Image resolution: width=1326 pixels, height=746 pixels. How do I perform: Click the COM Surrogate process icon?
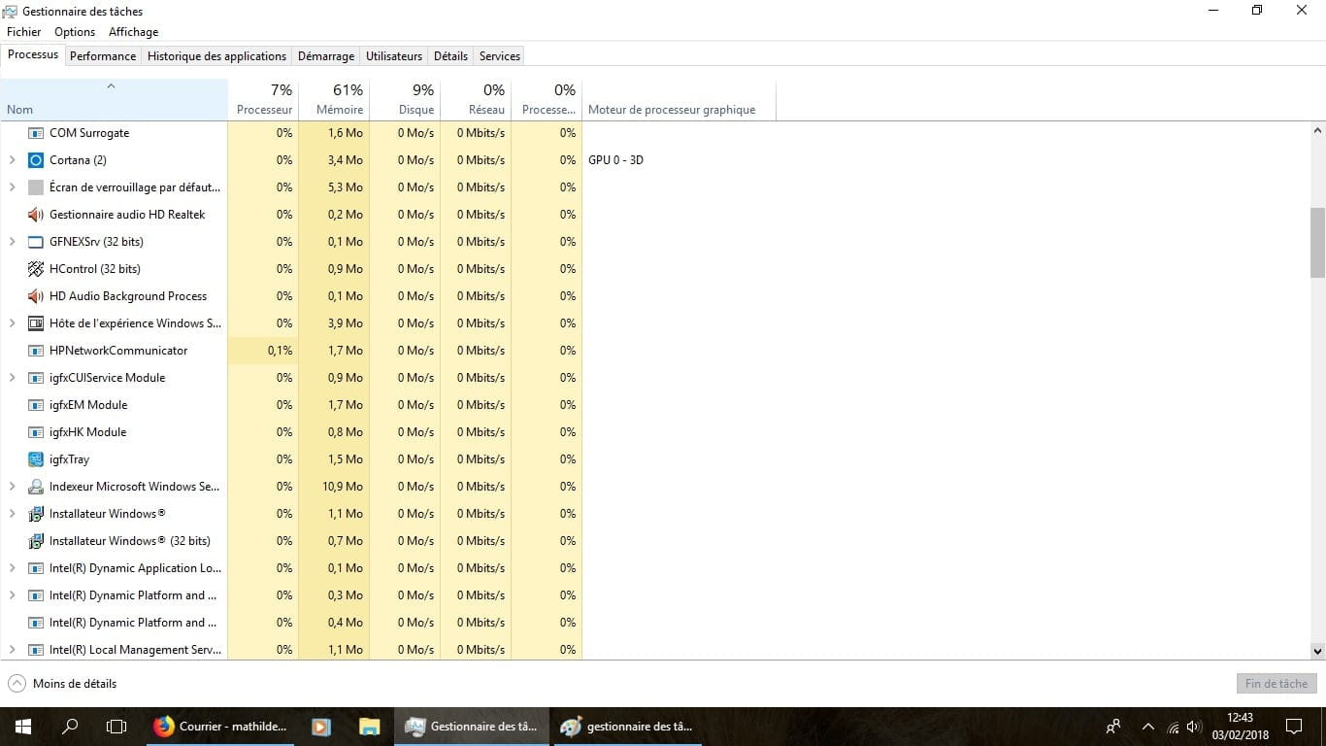[36, 133]
